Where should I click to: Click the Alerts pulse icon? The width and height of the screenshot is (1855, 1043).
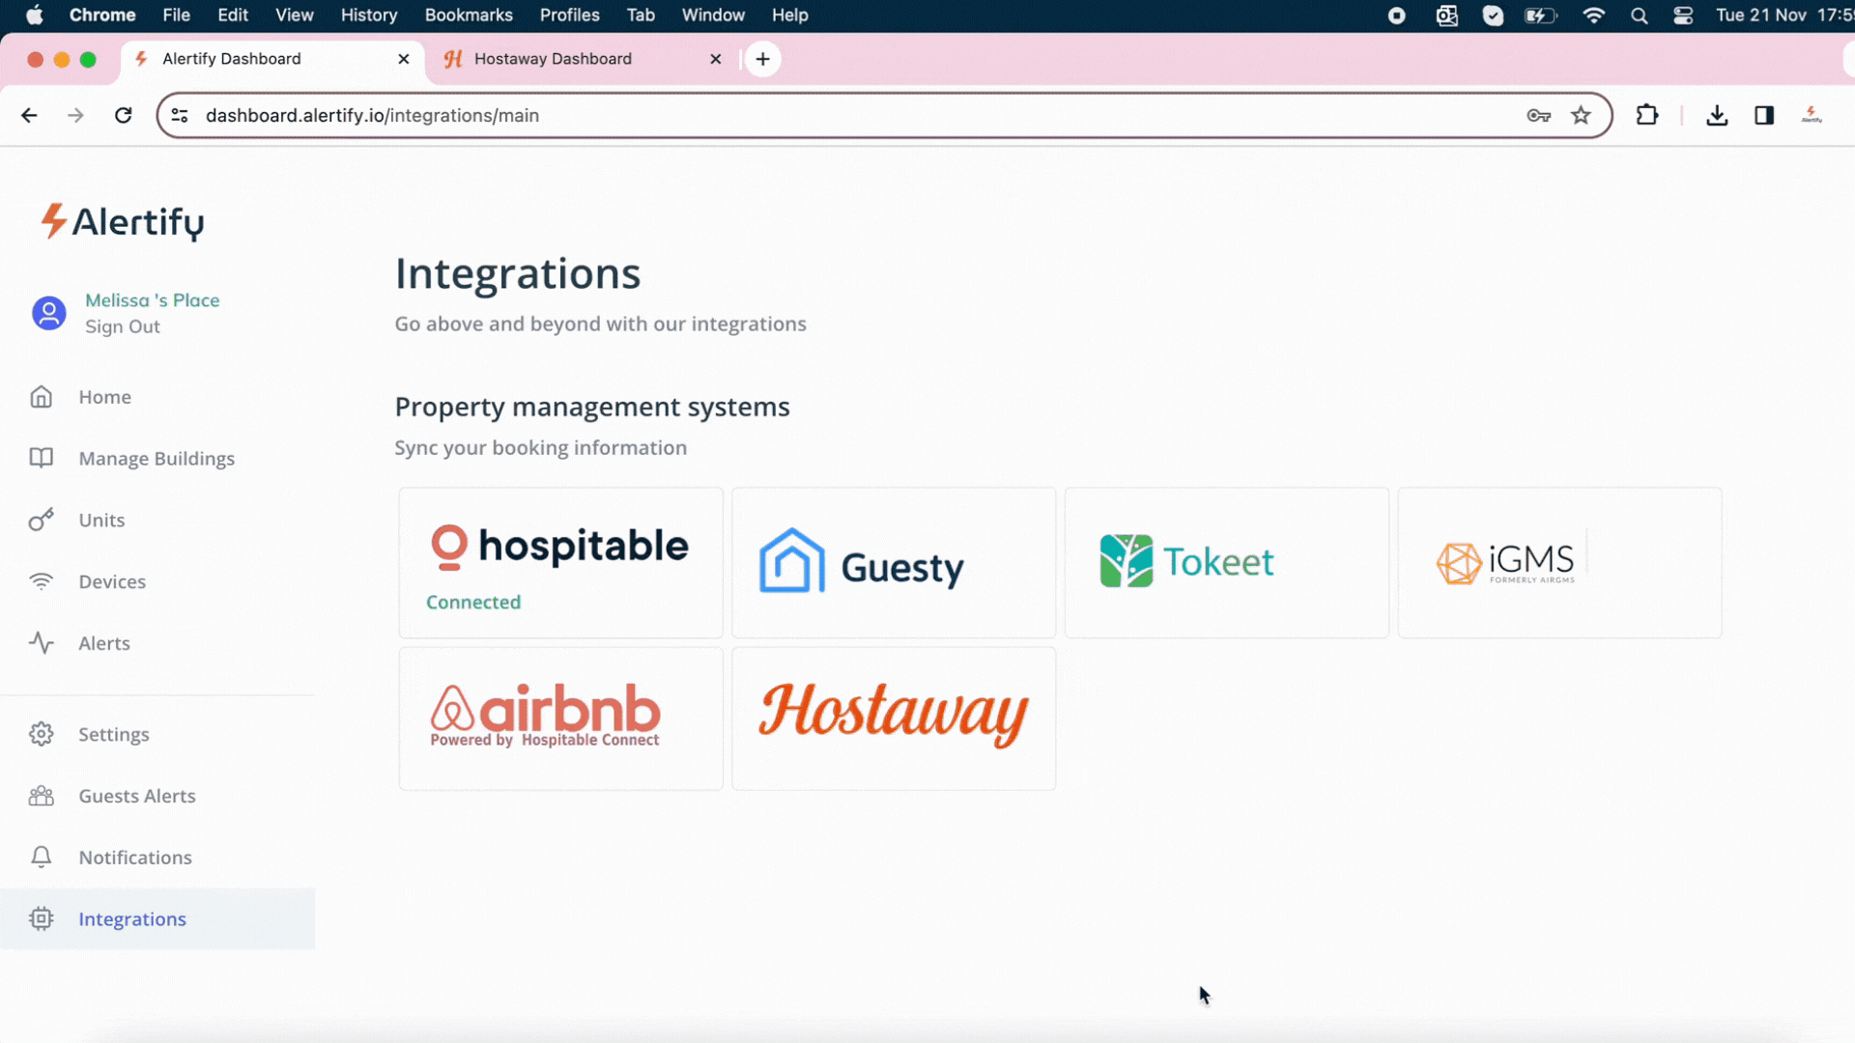[x=41, y=643]
